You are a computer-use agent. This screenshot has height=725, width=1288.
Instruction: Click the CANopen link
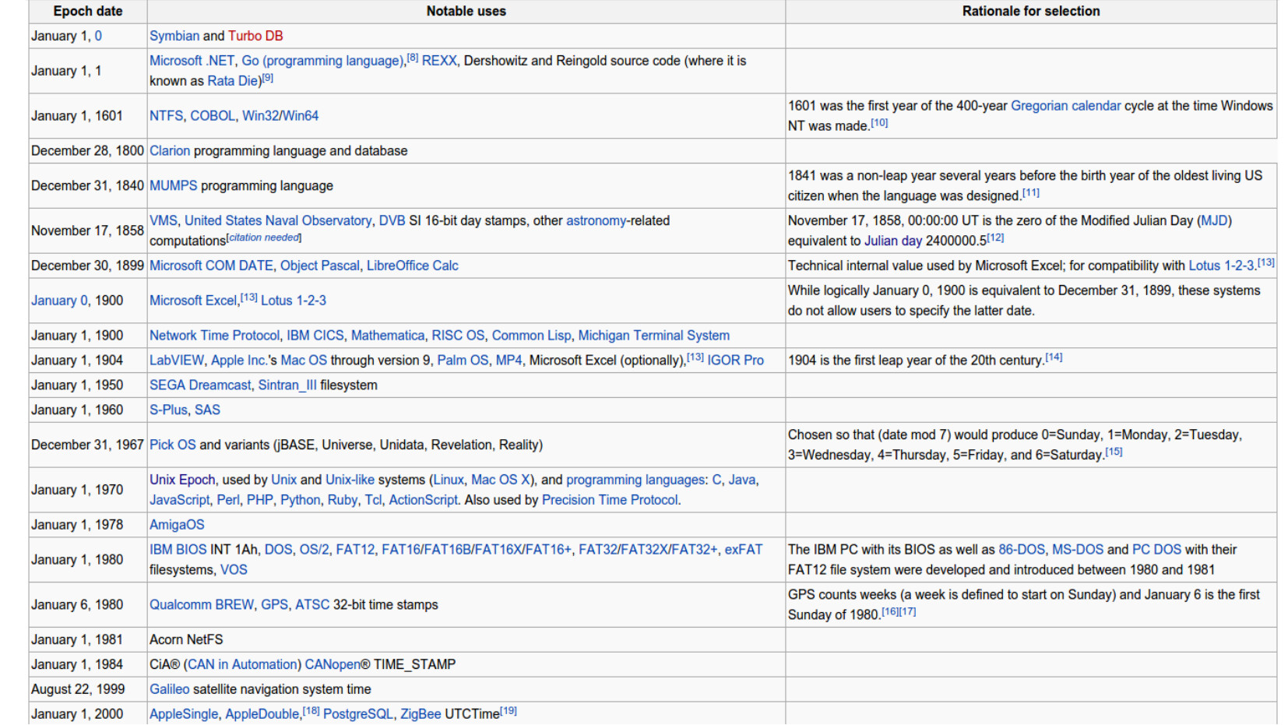click(x=333, y=666)
